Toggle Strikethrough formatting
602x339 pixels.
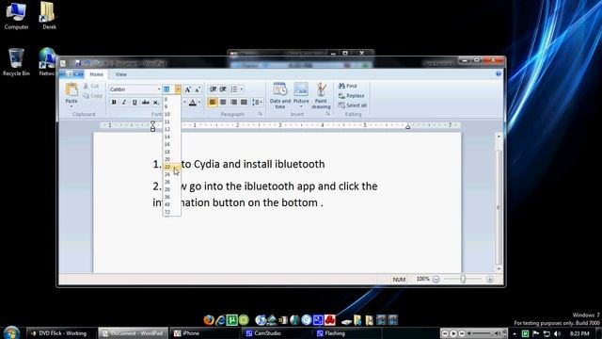click(146, 103)
